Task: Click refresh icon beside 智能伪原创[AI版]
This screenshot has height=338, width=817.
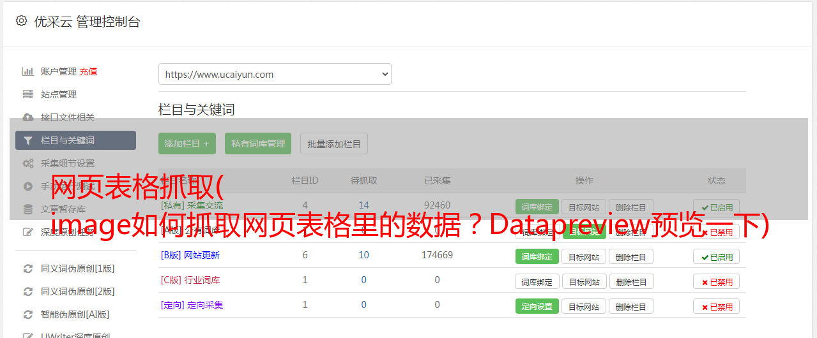Action: [x=27, y=314]
